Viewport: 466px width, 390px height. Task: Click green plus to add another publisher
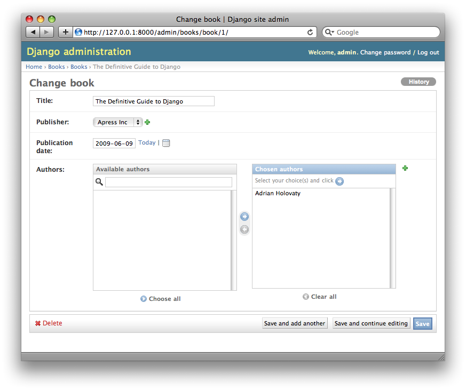click(x=147, y=122)
